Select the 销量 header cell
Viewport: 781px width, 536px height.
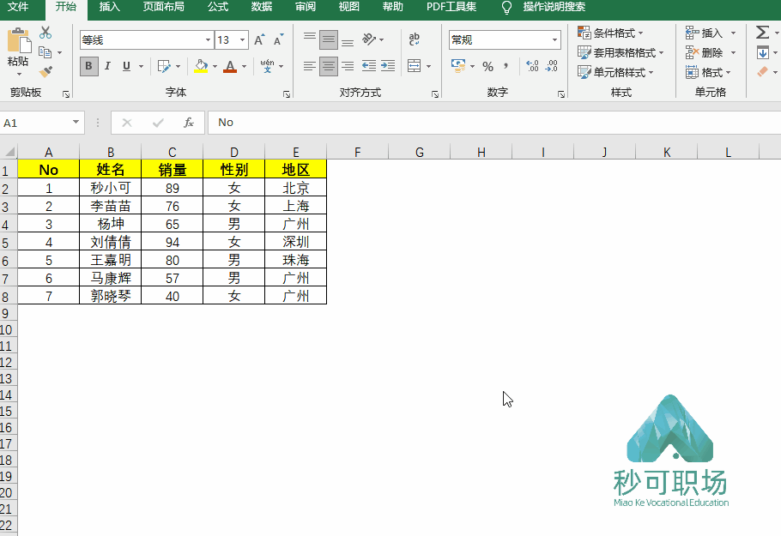[x=173, y=169]
